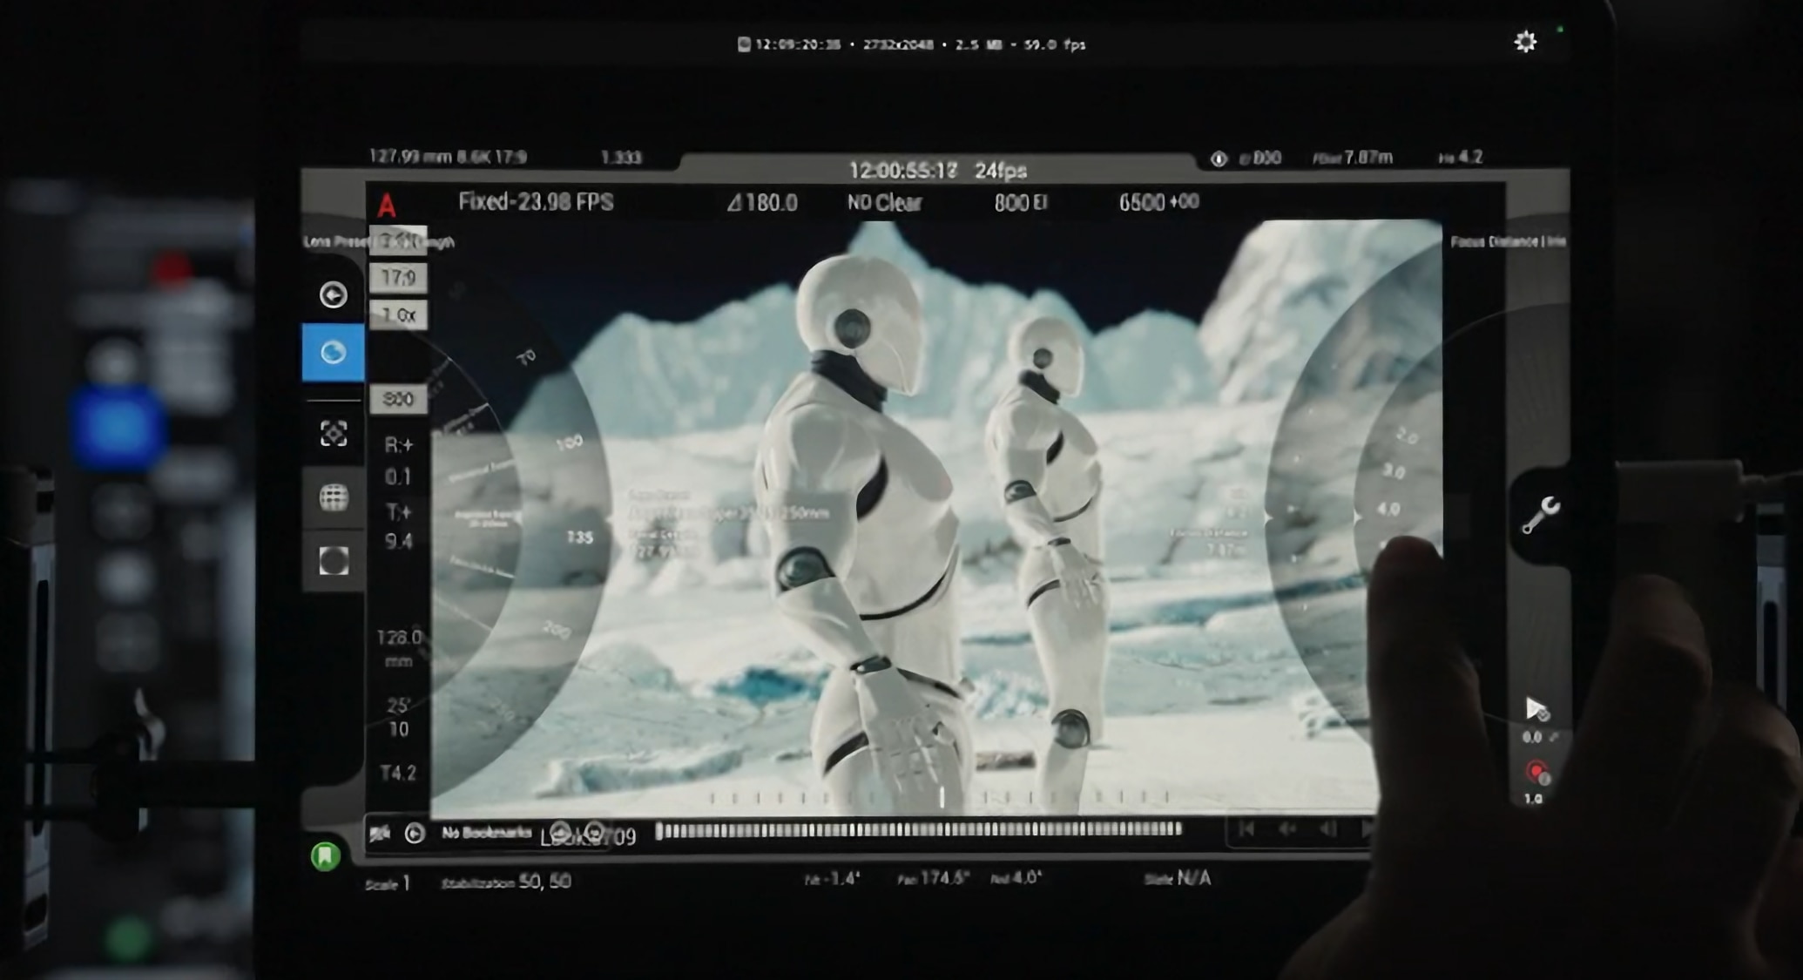Tap the 127.93 mm 8.6K 17:9 readout
1803x980 pixels.
(448, 157)
